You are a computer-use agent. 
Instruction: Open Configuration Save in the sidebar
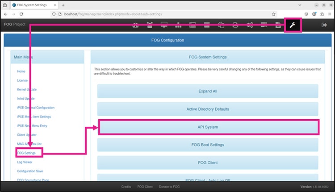point(30,171)
